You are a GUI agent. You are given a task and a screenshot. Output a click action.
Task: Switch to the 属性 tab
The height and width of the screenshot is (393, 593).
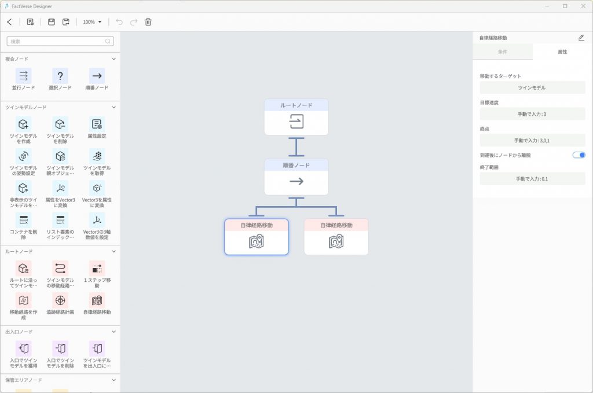point(562,52)
